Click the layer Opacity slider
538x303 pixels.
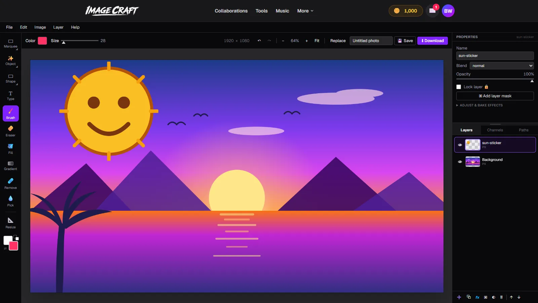click(495, 79)
